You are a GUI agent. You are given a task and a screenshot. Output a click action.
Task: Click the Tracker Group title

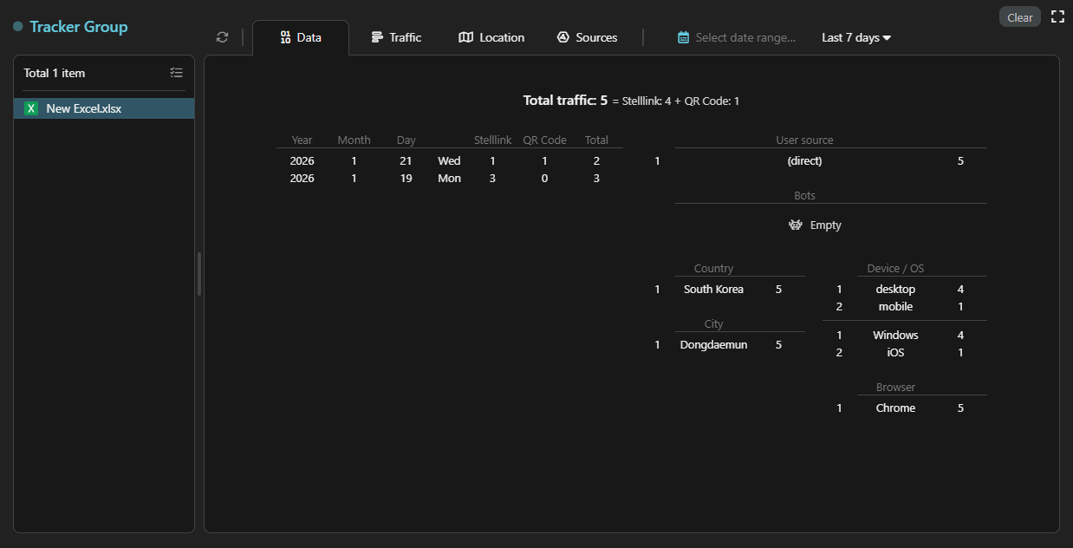click(78, 27)
